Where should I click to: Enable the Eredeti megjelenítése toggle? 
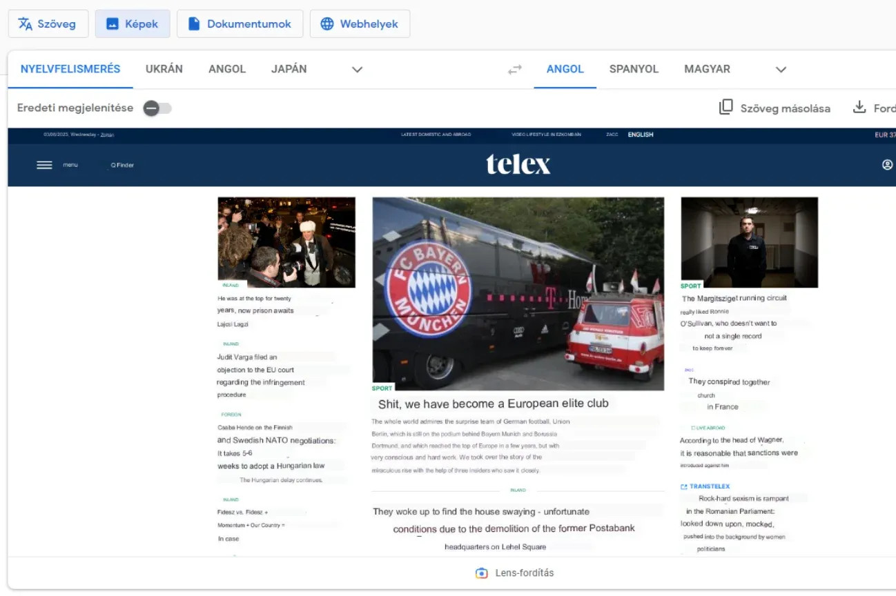157,108
